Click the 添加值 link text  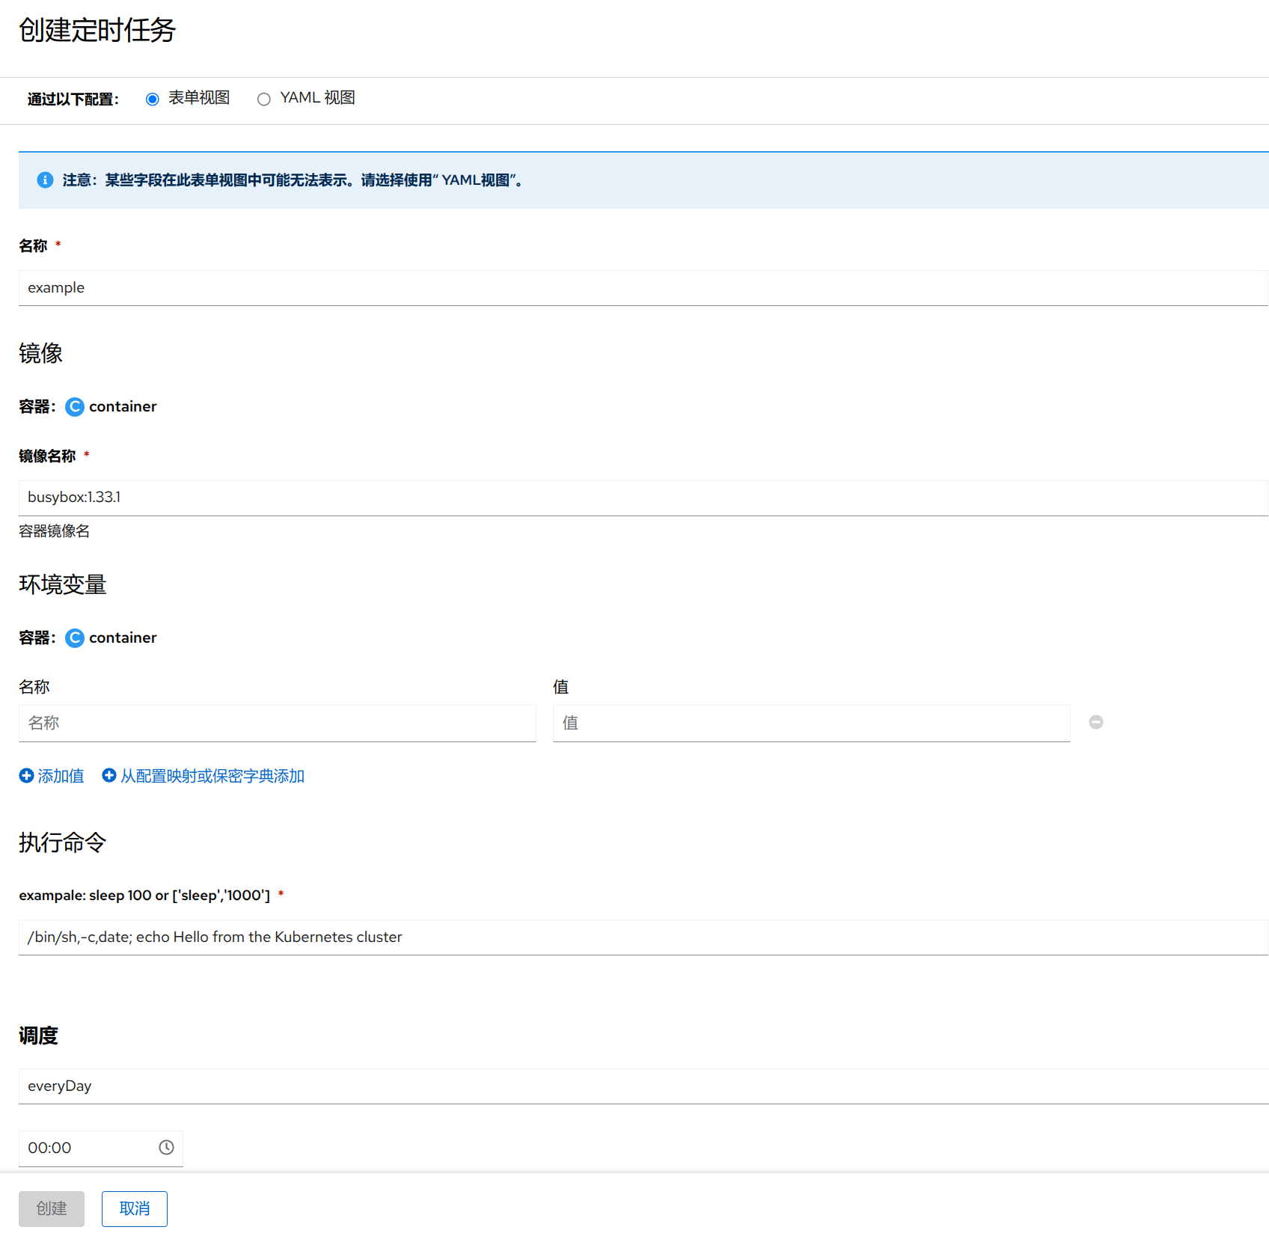tap(61, 776)
